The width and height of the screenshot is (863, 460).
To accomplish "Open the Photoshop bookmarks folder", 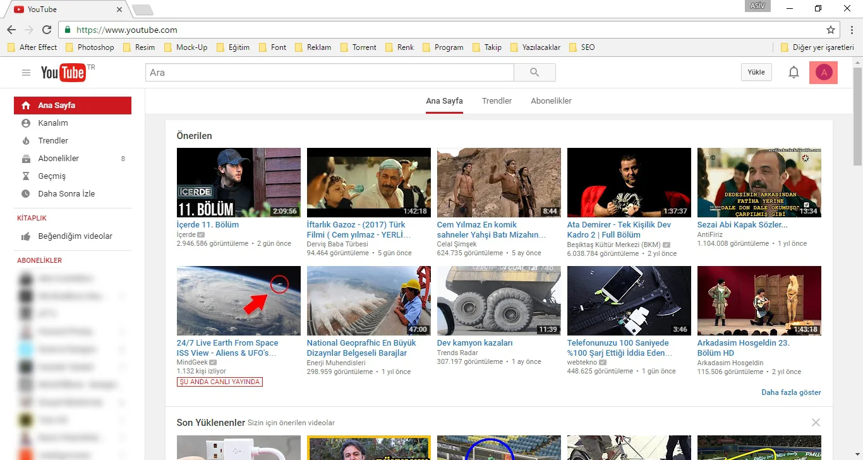I will [x=89, y=47].
